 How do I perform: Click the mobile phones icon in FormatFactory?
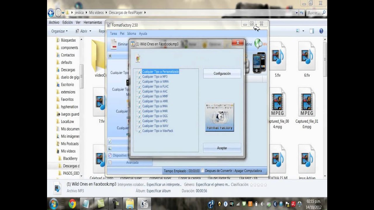(259, 62)
